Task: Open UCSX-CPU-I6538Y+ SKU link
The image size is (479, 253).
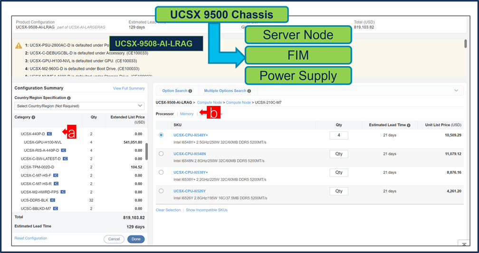Action: click(x=191, y=172)
